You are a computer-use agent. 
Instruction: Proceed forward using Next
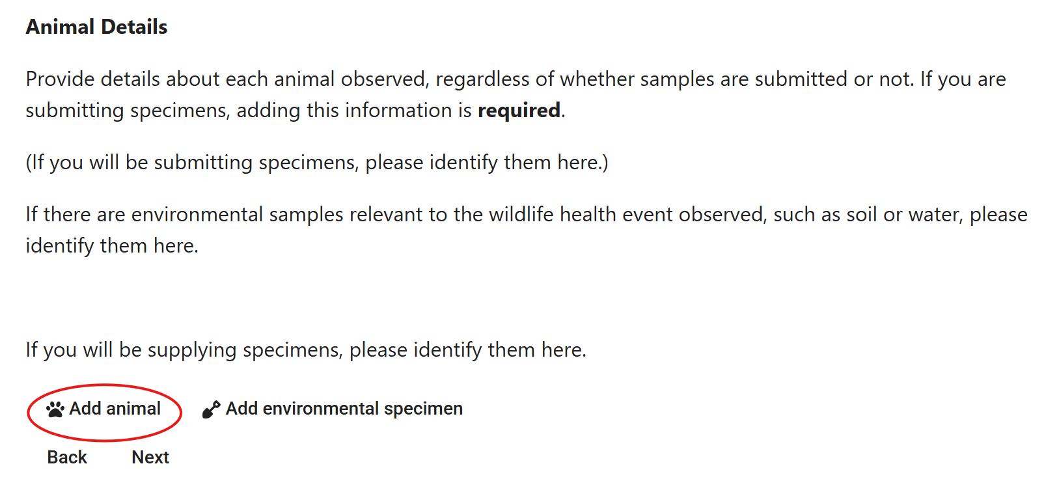click(150, 458)
